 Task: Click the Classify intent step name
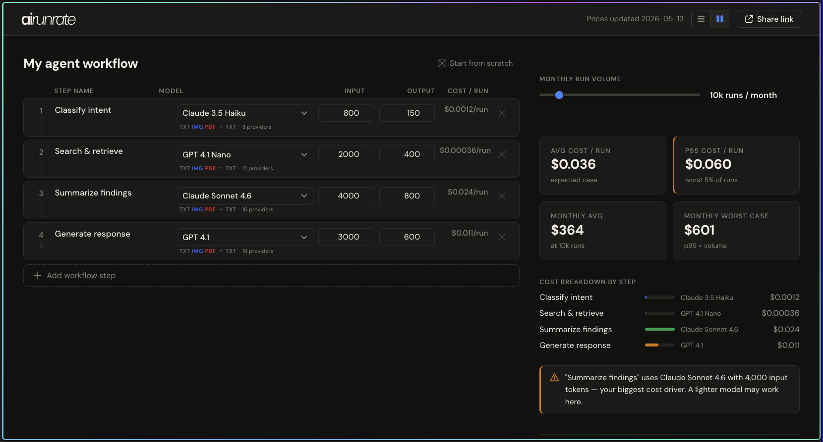(83, 110)
